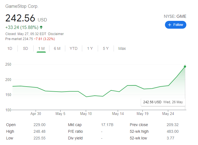Switch to the YTD chart tab

74,48
